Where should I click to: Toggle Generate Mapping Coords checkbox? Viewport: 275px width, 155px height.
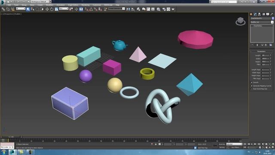(252, 86)
